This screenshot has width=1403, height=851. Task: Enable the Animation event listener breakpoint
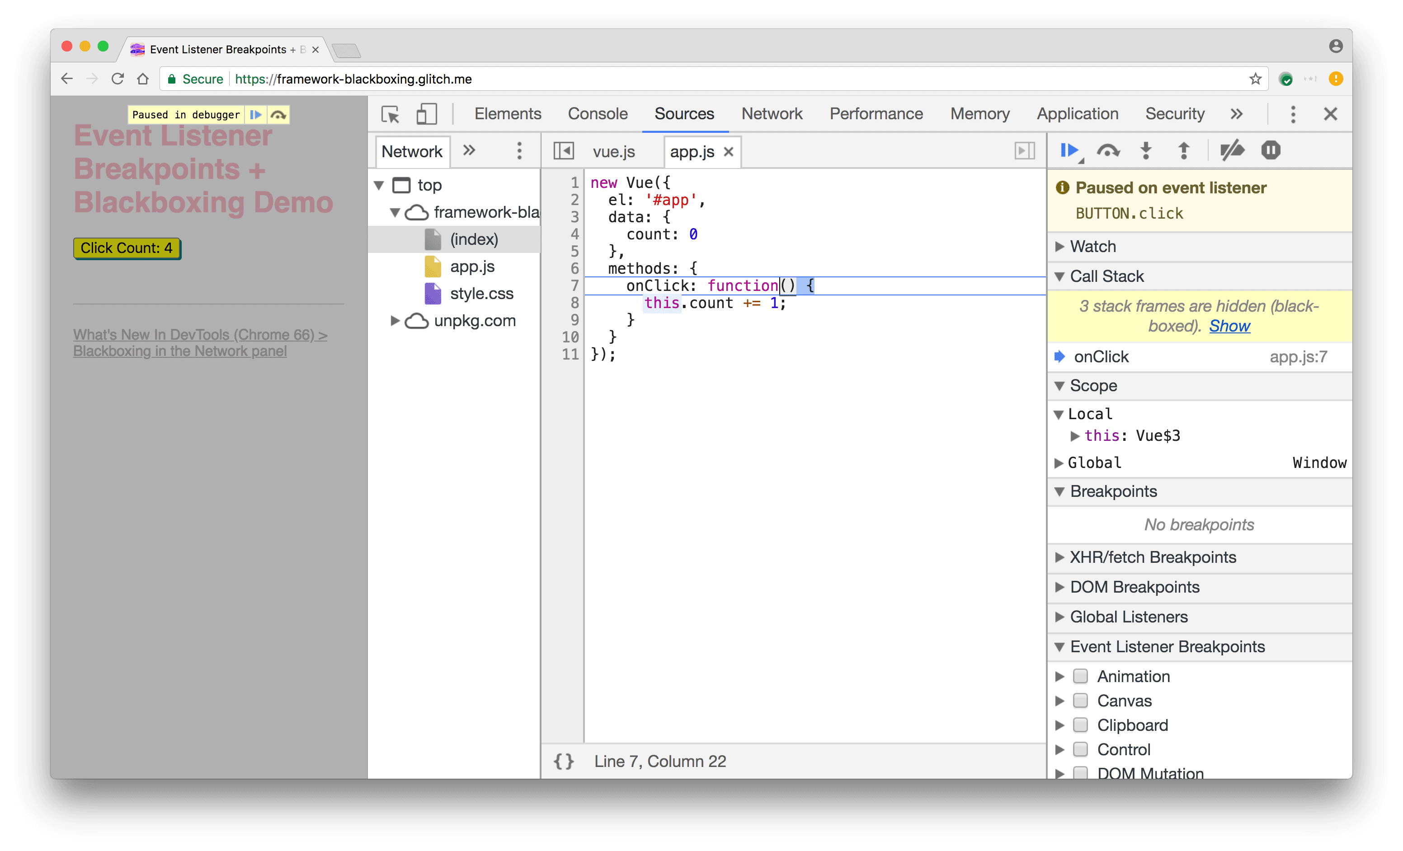1081,676
